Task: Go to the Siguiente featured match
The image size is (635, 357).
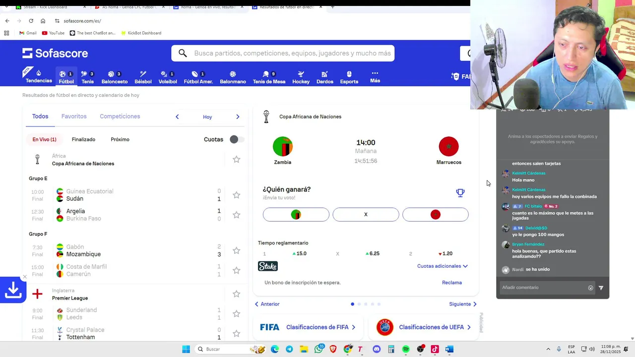Action: [x=463, y=304]
